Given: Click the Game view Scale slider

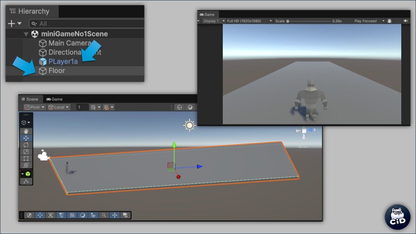Looking at the screenshot, I should click(x=309, y=21).
